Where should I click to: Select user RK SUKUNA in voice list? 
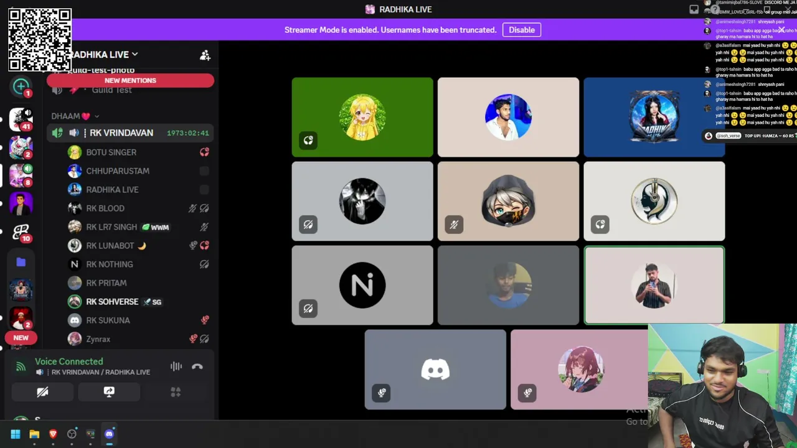tap(138, 320)
